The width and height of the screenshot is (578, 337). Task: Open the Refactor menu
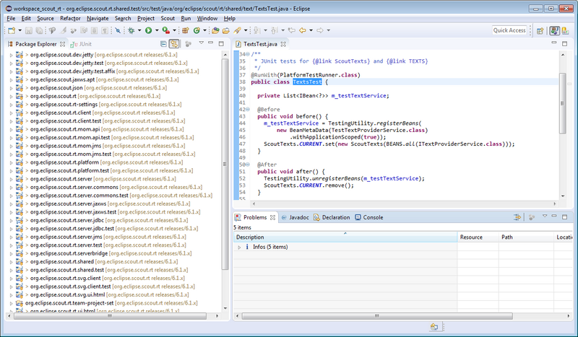tap(70, 19)
